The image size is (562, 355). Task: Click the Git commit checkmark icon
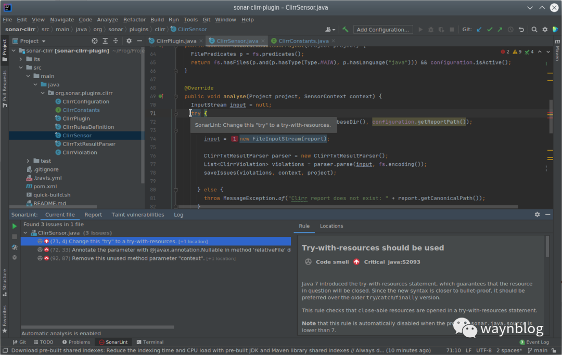click(489, 30)
